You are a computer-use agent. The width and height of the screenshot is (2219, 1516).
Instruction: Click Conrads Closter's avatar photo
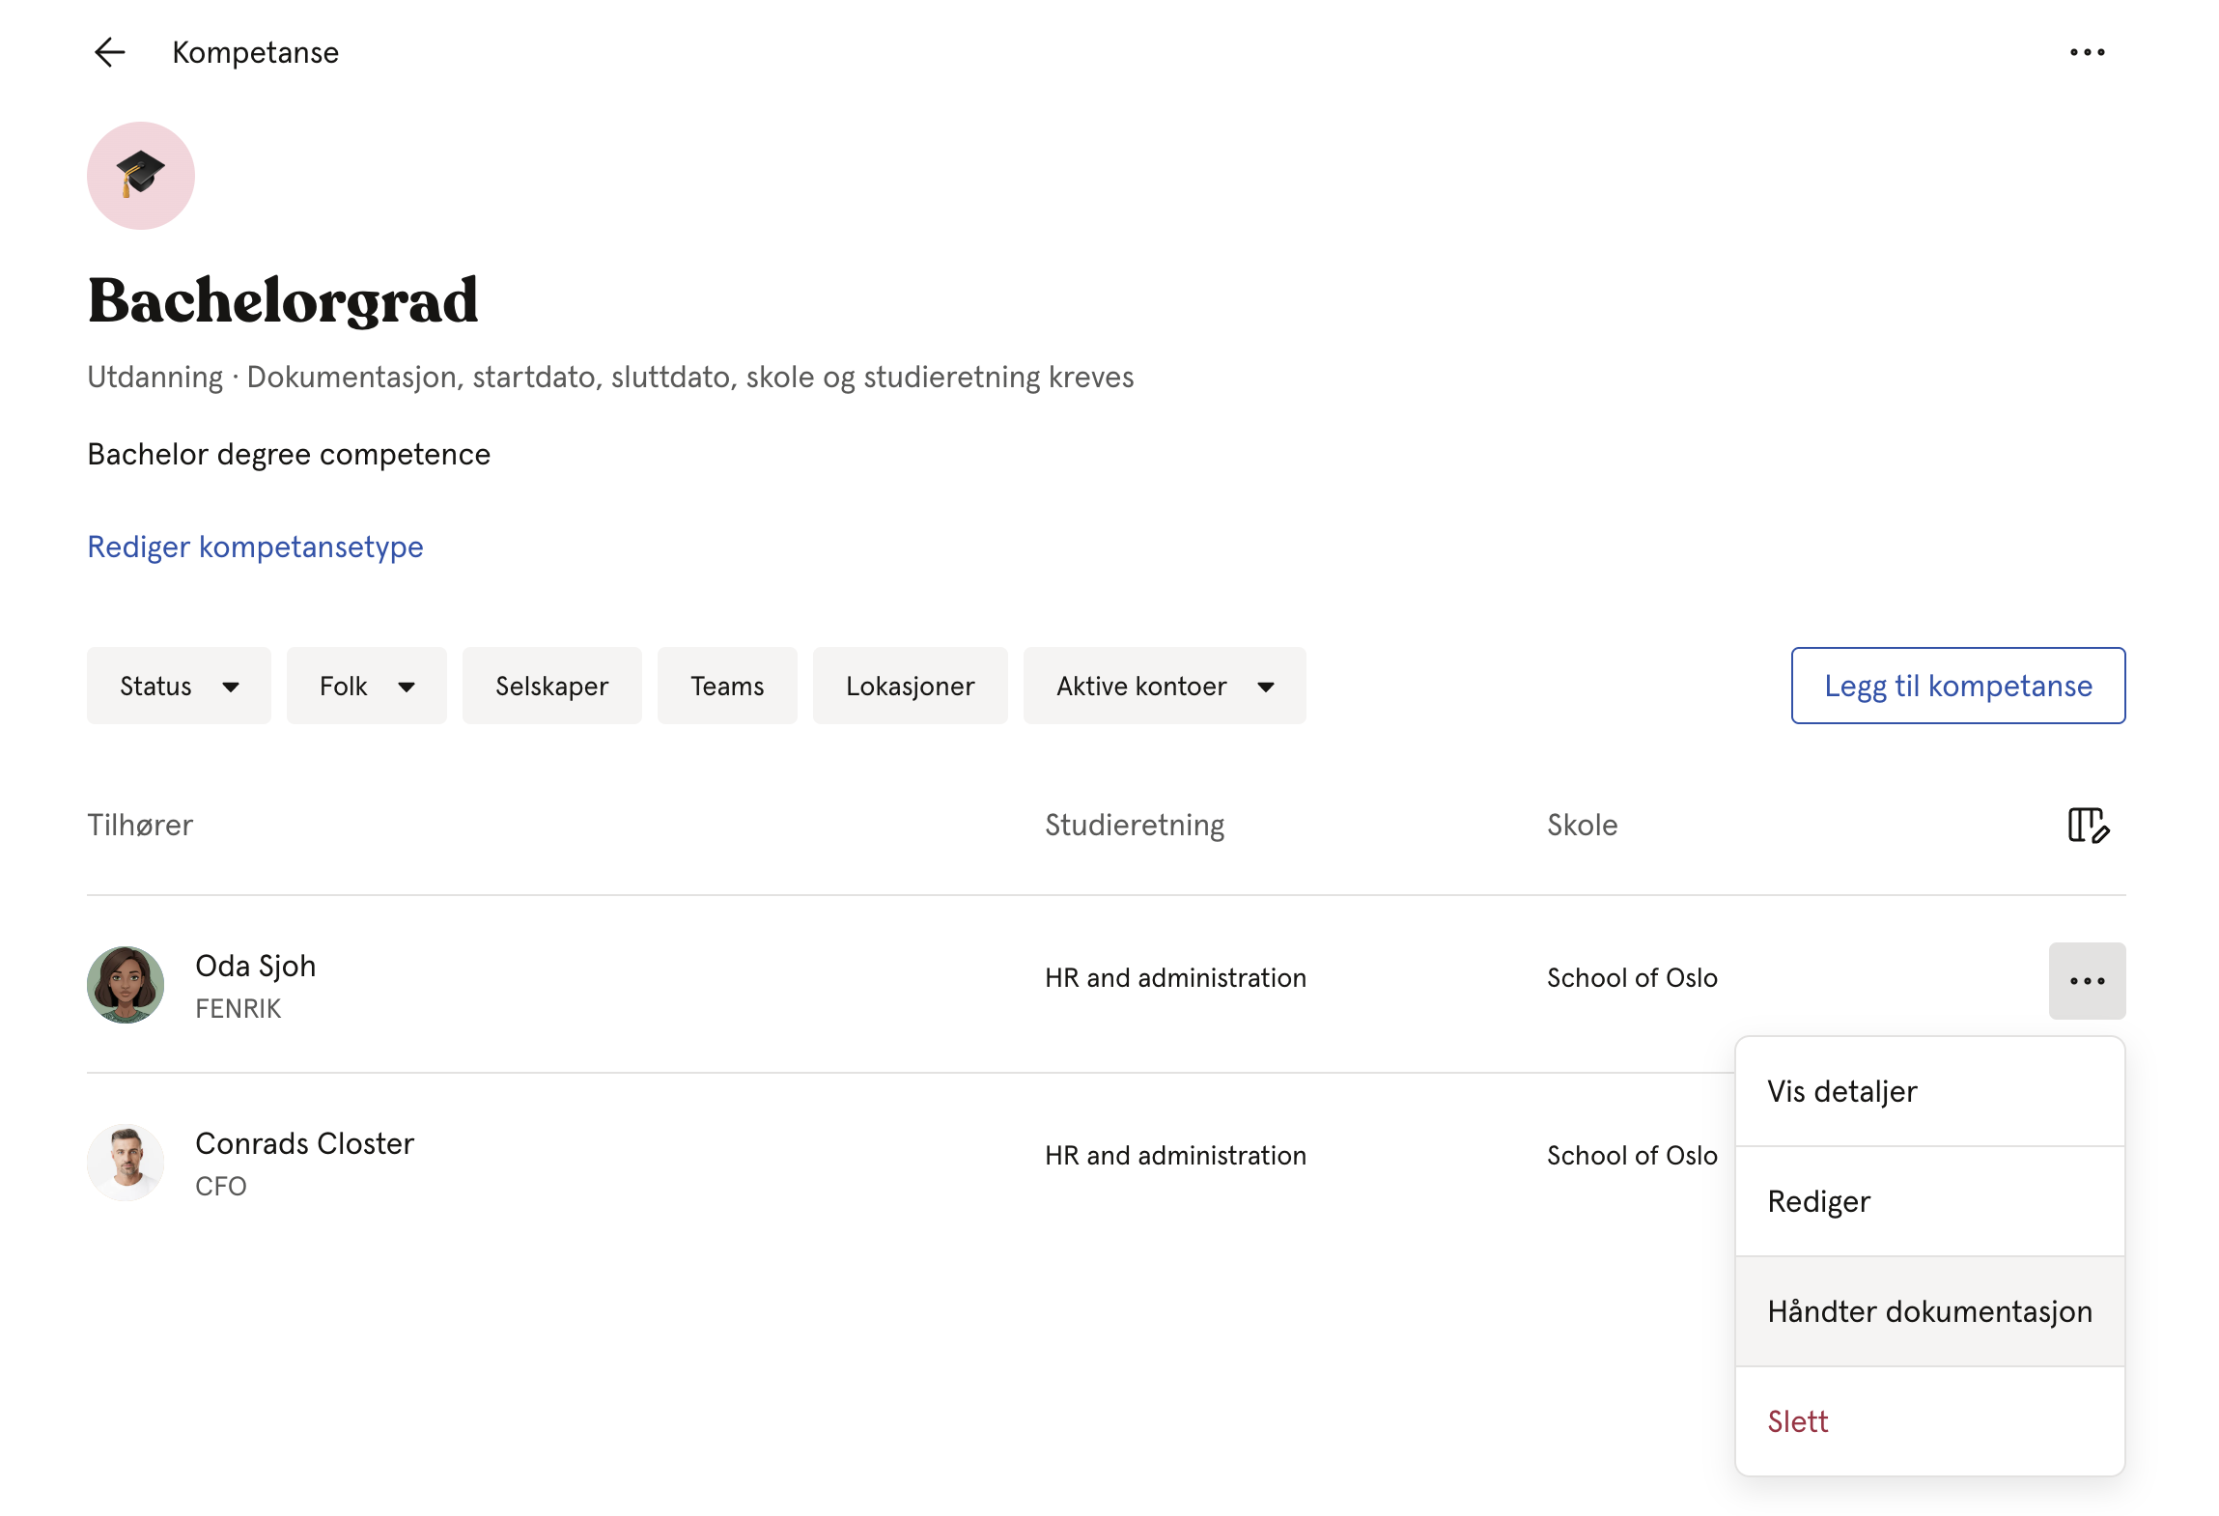(126, 1162)
